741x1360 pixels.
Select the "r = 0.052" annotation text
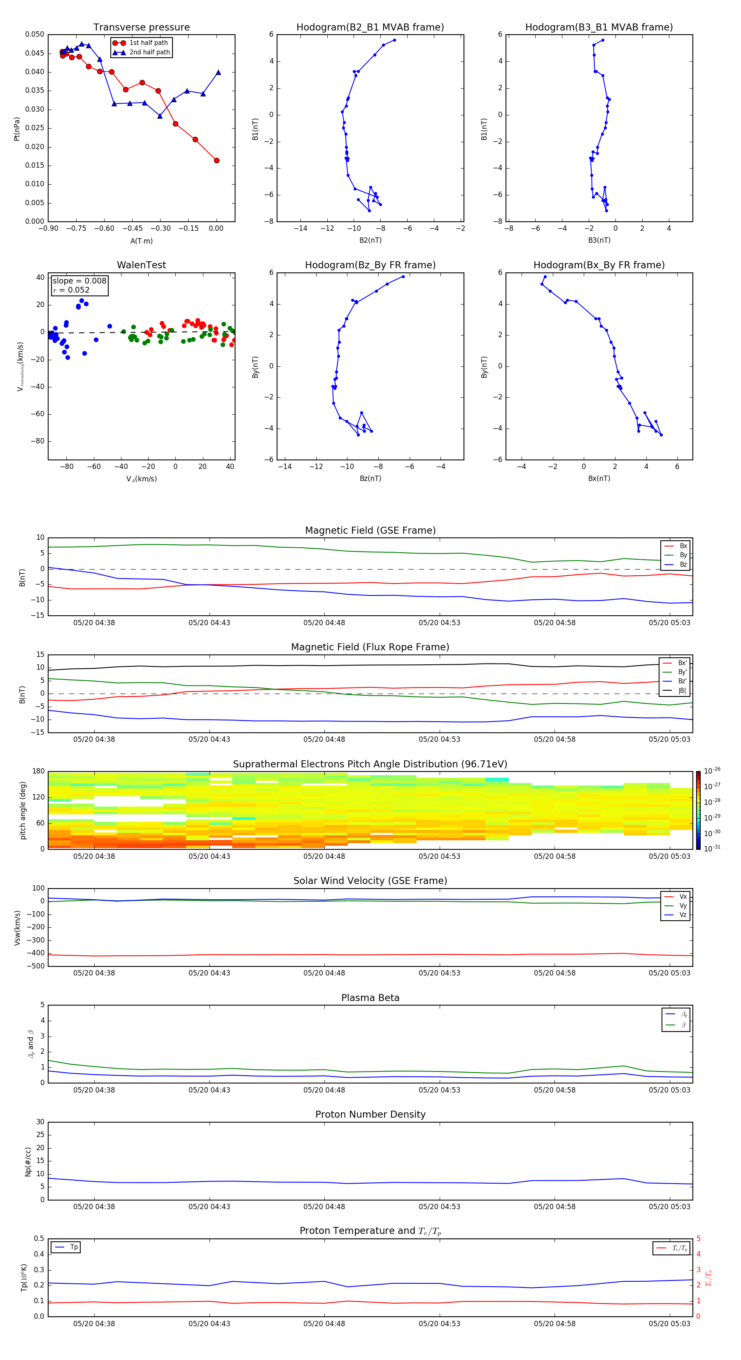point(71,290)
